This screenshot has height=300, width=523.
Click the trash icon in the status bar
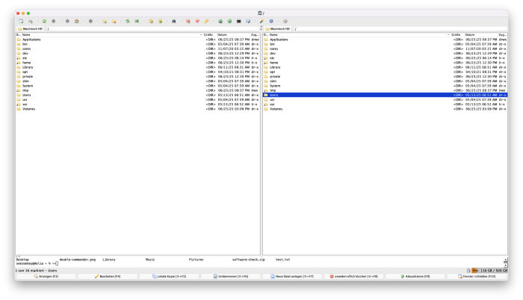point(468,271)
